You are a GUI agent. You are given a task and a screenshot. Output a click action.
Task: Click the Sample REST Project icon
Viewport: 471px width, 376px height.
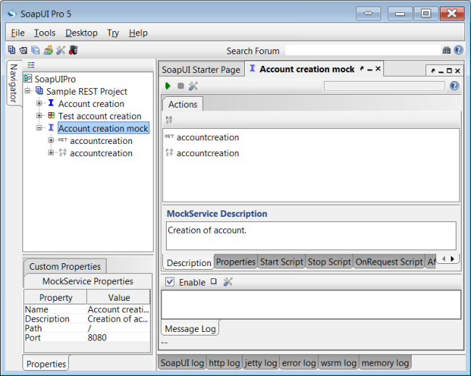[x=39, y=90]
